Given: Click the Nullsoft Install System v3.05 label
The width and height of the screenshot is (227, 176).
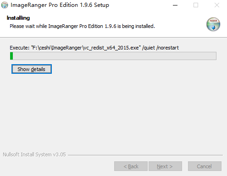Looking at the screenshot, I should [x=34, y=154].
